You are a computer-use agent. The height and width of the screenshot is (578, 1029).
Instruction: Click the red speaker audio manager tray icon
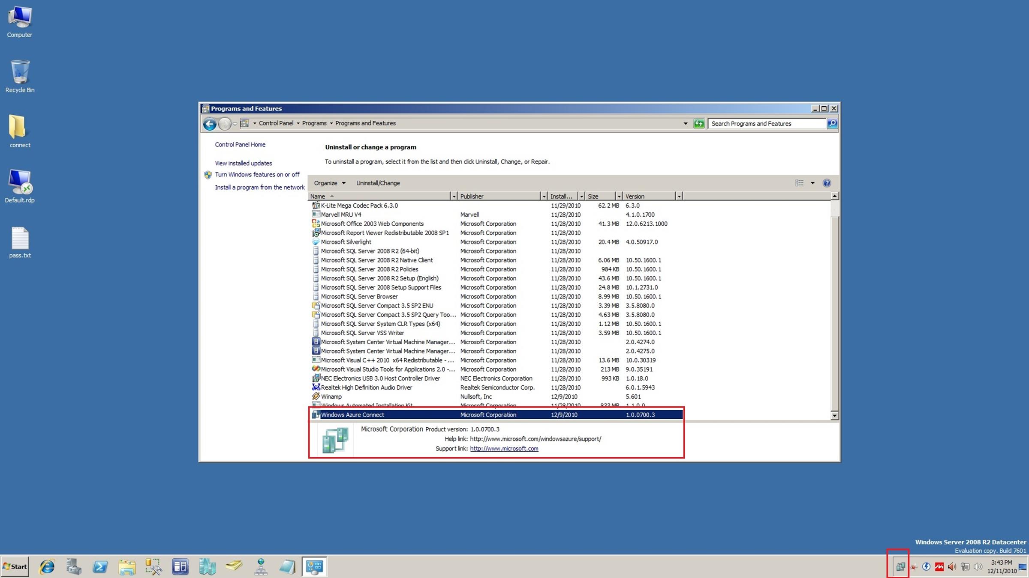tap(952, 567)
